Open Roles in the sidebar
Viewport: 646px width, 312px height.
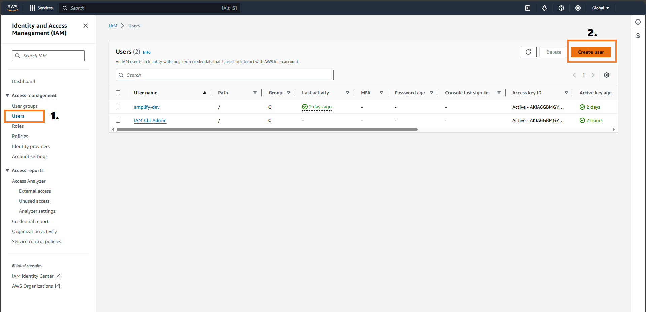(x=18, y=126)
